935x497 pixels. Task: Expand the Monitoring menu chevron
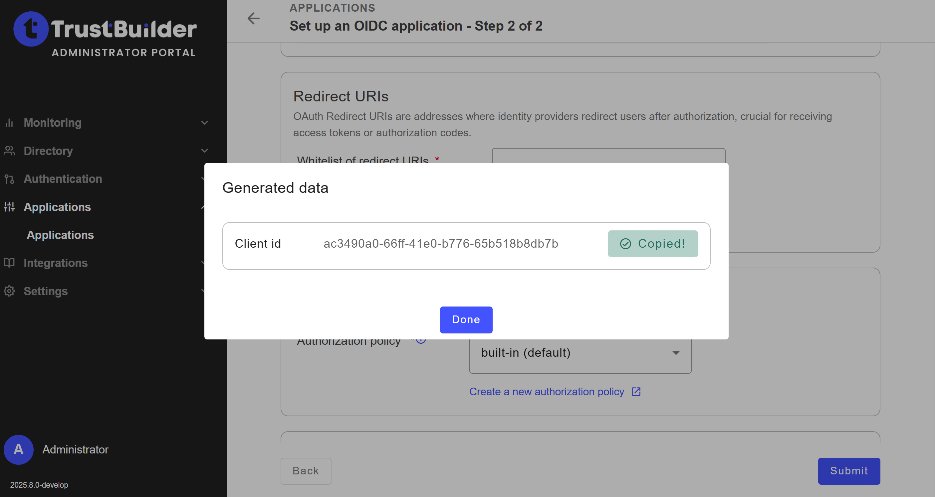pos(204,123)
